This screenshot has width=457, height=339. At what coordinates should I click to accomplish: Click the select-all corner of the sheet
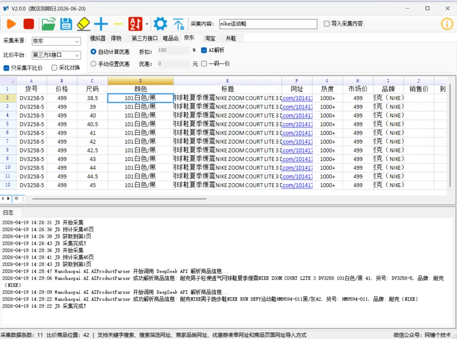(8, 81)
